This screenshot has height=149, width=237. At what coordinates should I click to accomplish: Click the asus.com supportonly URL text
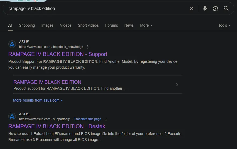(x=45, y=119)
